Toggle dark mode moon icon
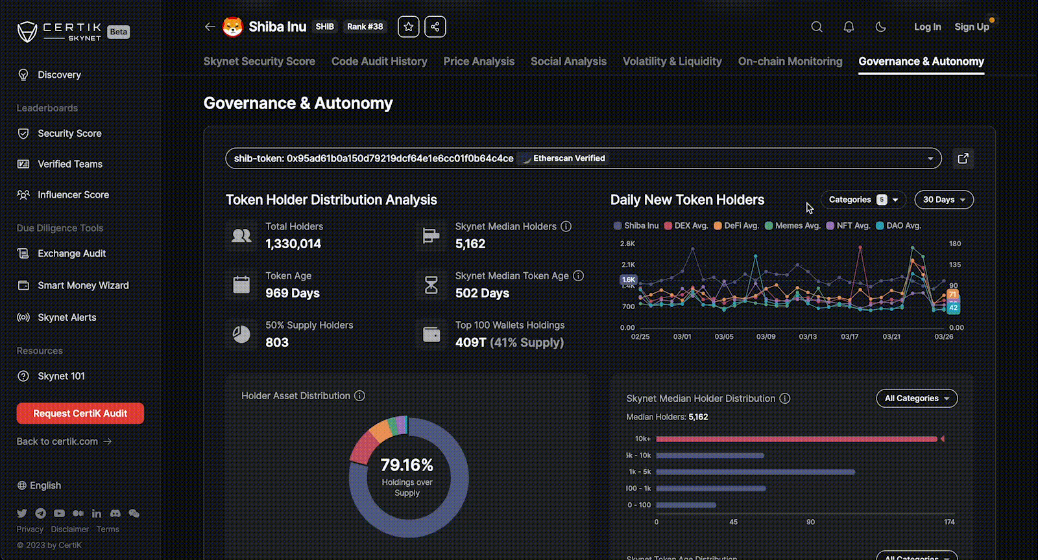The height and width of the screenshot is (560, 1038). tap(880, 27)
